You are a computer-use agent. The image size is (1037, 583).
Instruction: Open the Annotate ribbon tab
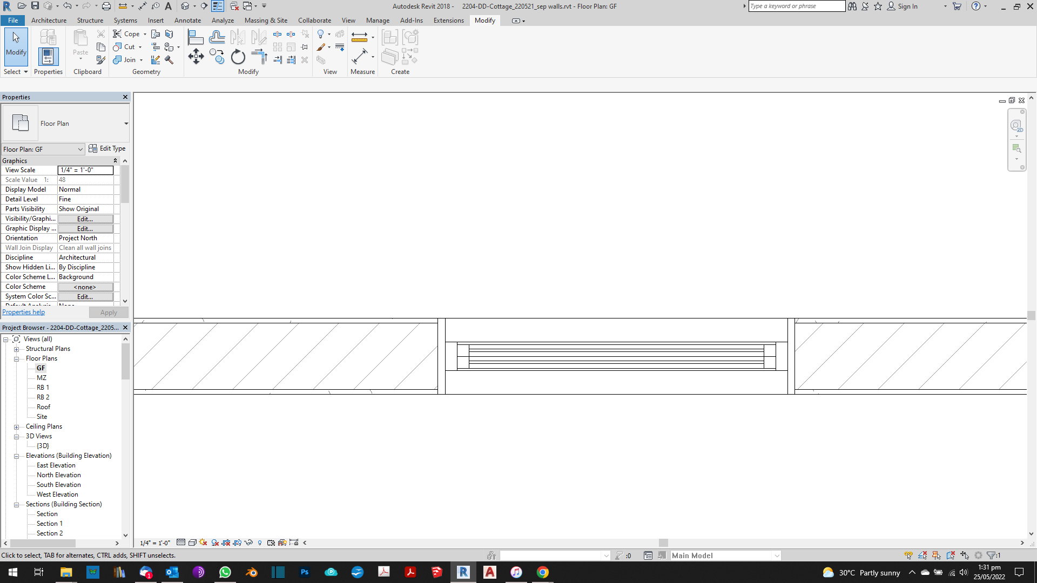187,21
